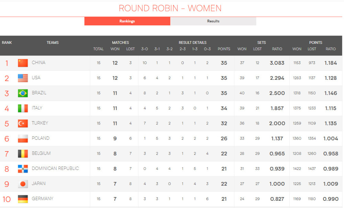Click the Poland flag icon

[x=23, y=138]
